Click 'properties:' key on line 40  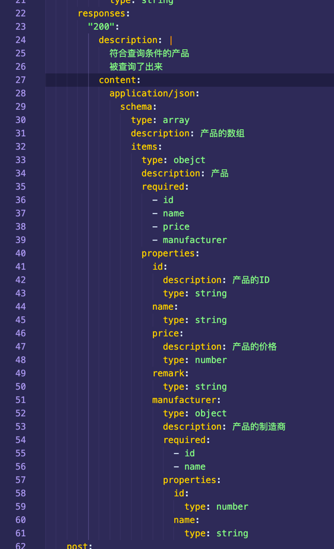(170, 253)
